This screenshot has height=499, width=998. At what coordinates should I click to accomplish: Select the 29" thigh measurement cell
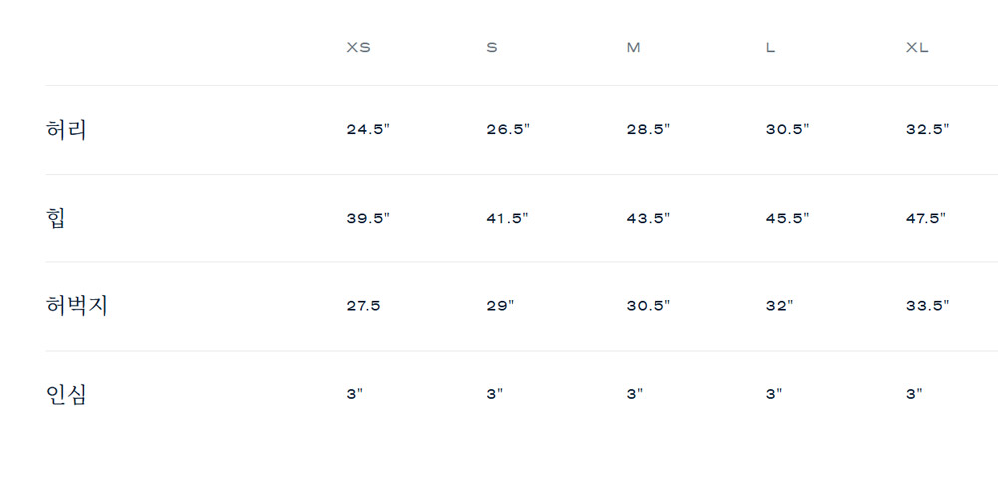pyautogui.click(x=500, y=306)
